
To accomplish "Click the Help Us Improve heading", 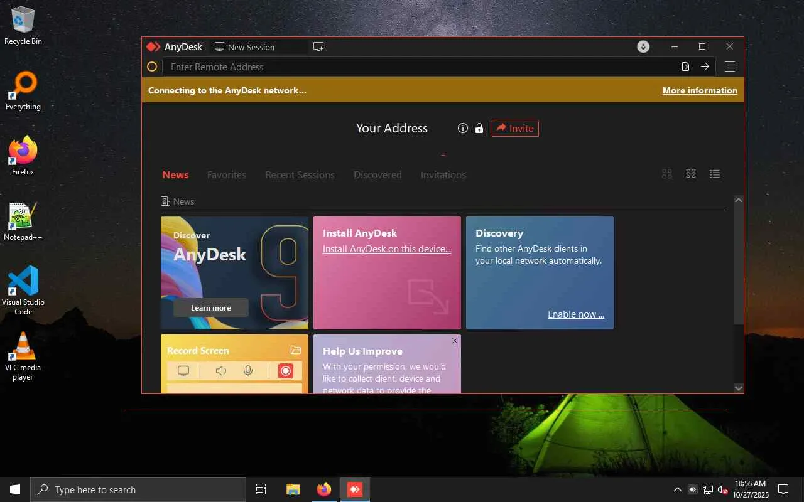I will tap(362, 351).
